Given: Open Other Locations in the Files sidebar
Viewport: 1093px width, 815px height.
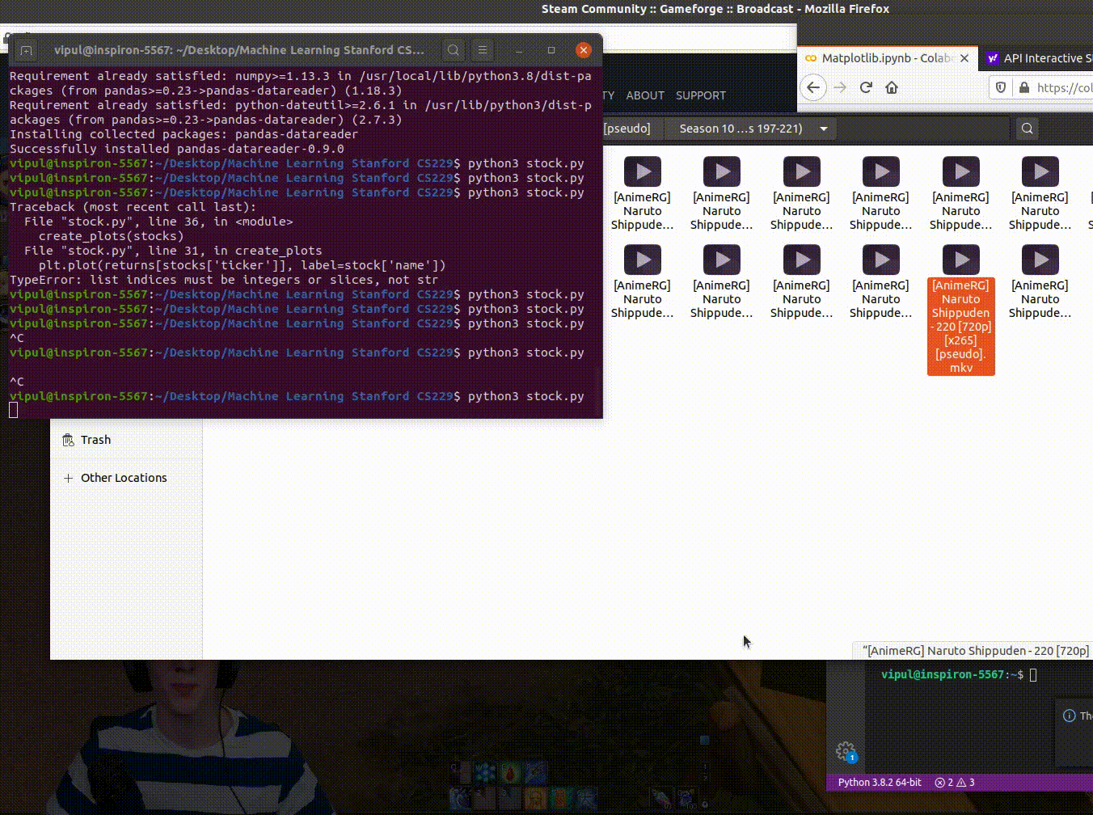Looking at the screenshot, I should [x=123, y=478].
